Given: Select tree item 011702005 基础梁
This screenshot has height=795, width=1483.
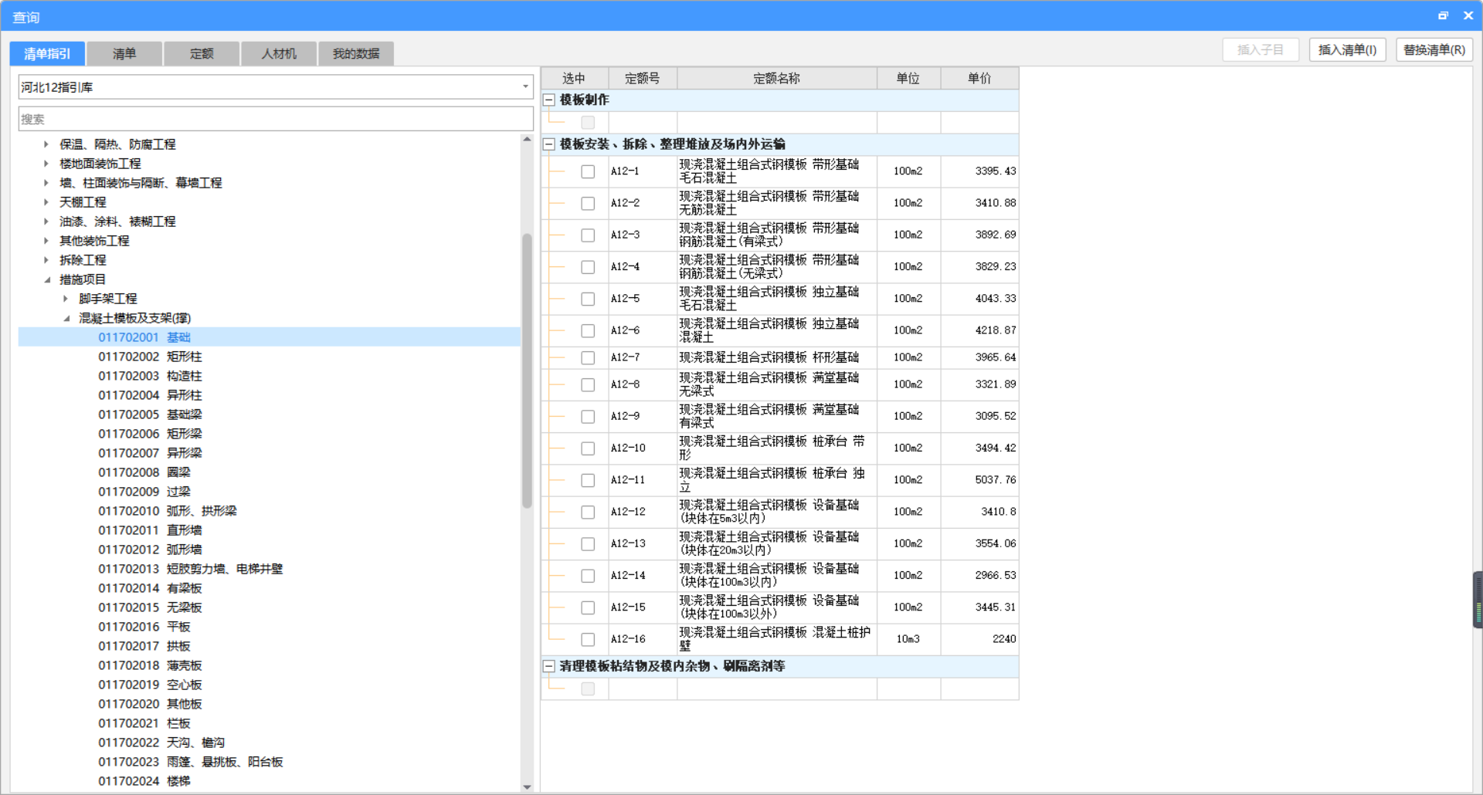Looking at the screenshot, I should click(150, 414).
